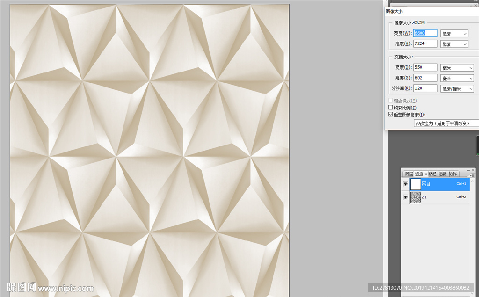Open the 两次立方 resampling method dropdown
The image size is (479, 297).
(446, 123)
